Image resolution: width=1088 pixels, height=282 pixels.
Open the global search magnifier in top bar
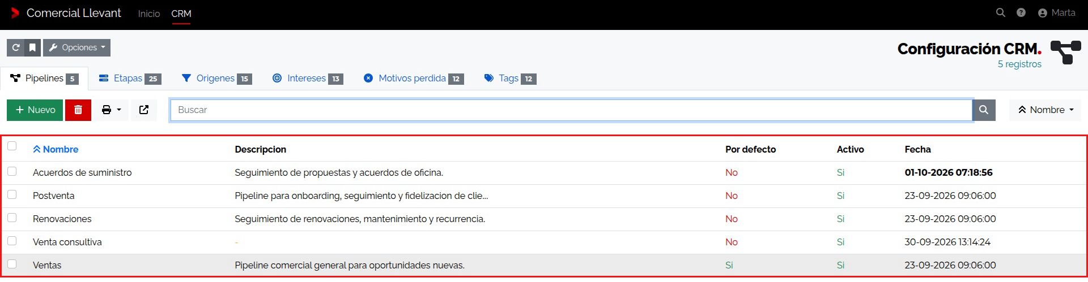[1001, 12]
